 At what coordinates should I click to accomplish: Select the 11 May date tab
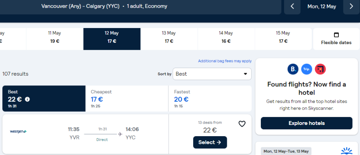(55, 39)
